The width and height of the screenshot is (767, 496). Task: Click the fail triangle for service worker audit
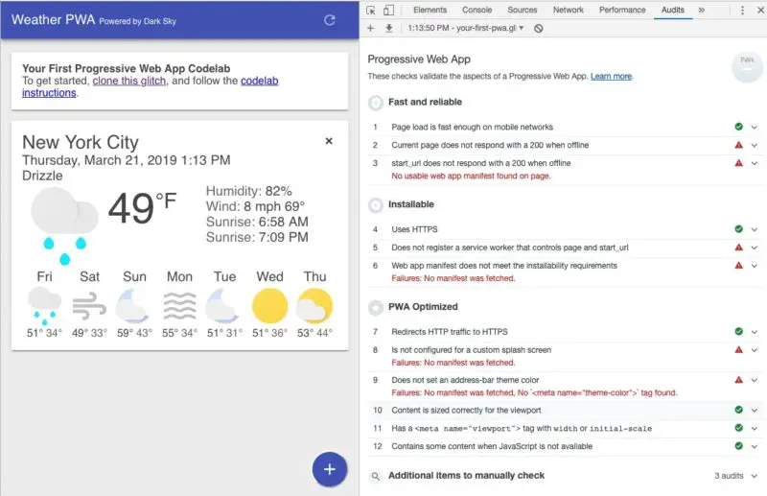(x=738, y=248)
